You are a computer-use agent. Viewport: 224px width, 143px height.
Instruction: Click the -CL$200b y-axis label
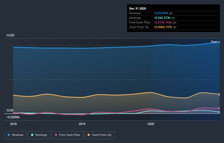[13, 117]
